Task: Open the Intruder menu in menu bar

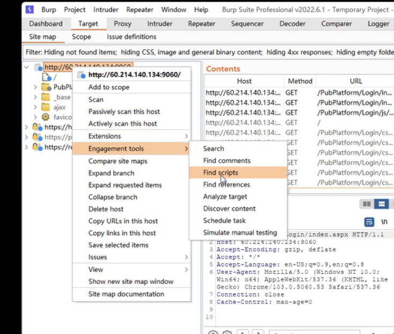Action: click(x=106, y=10)
